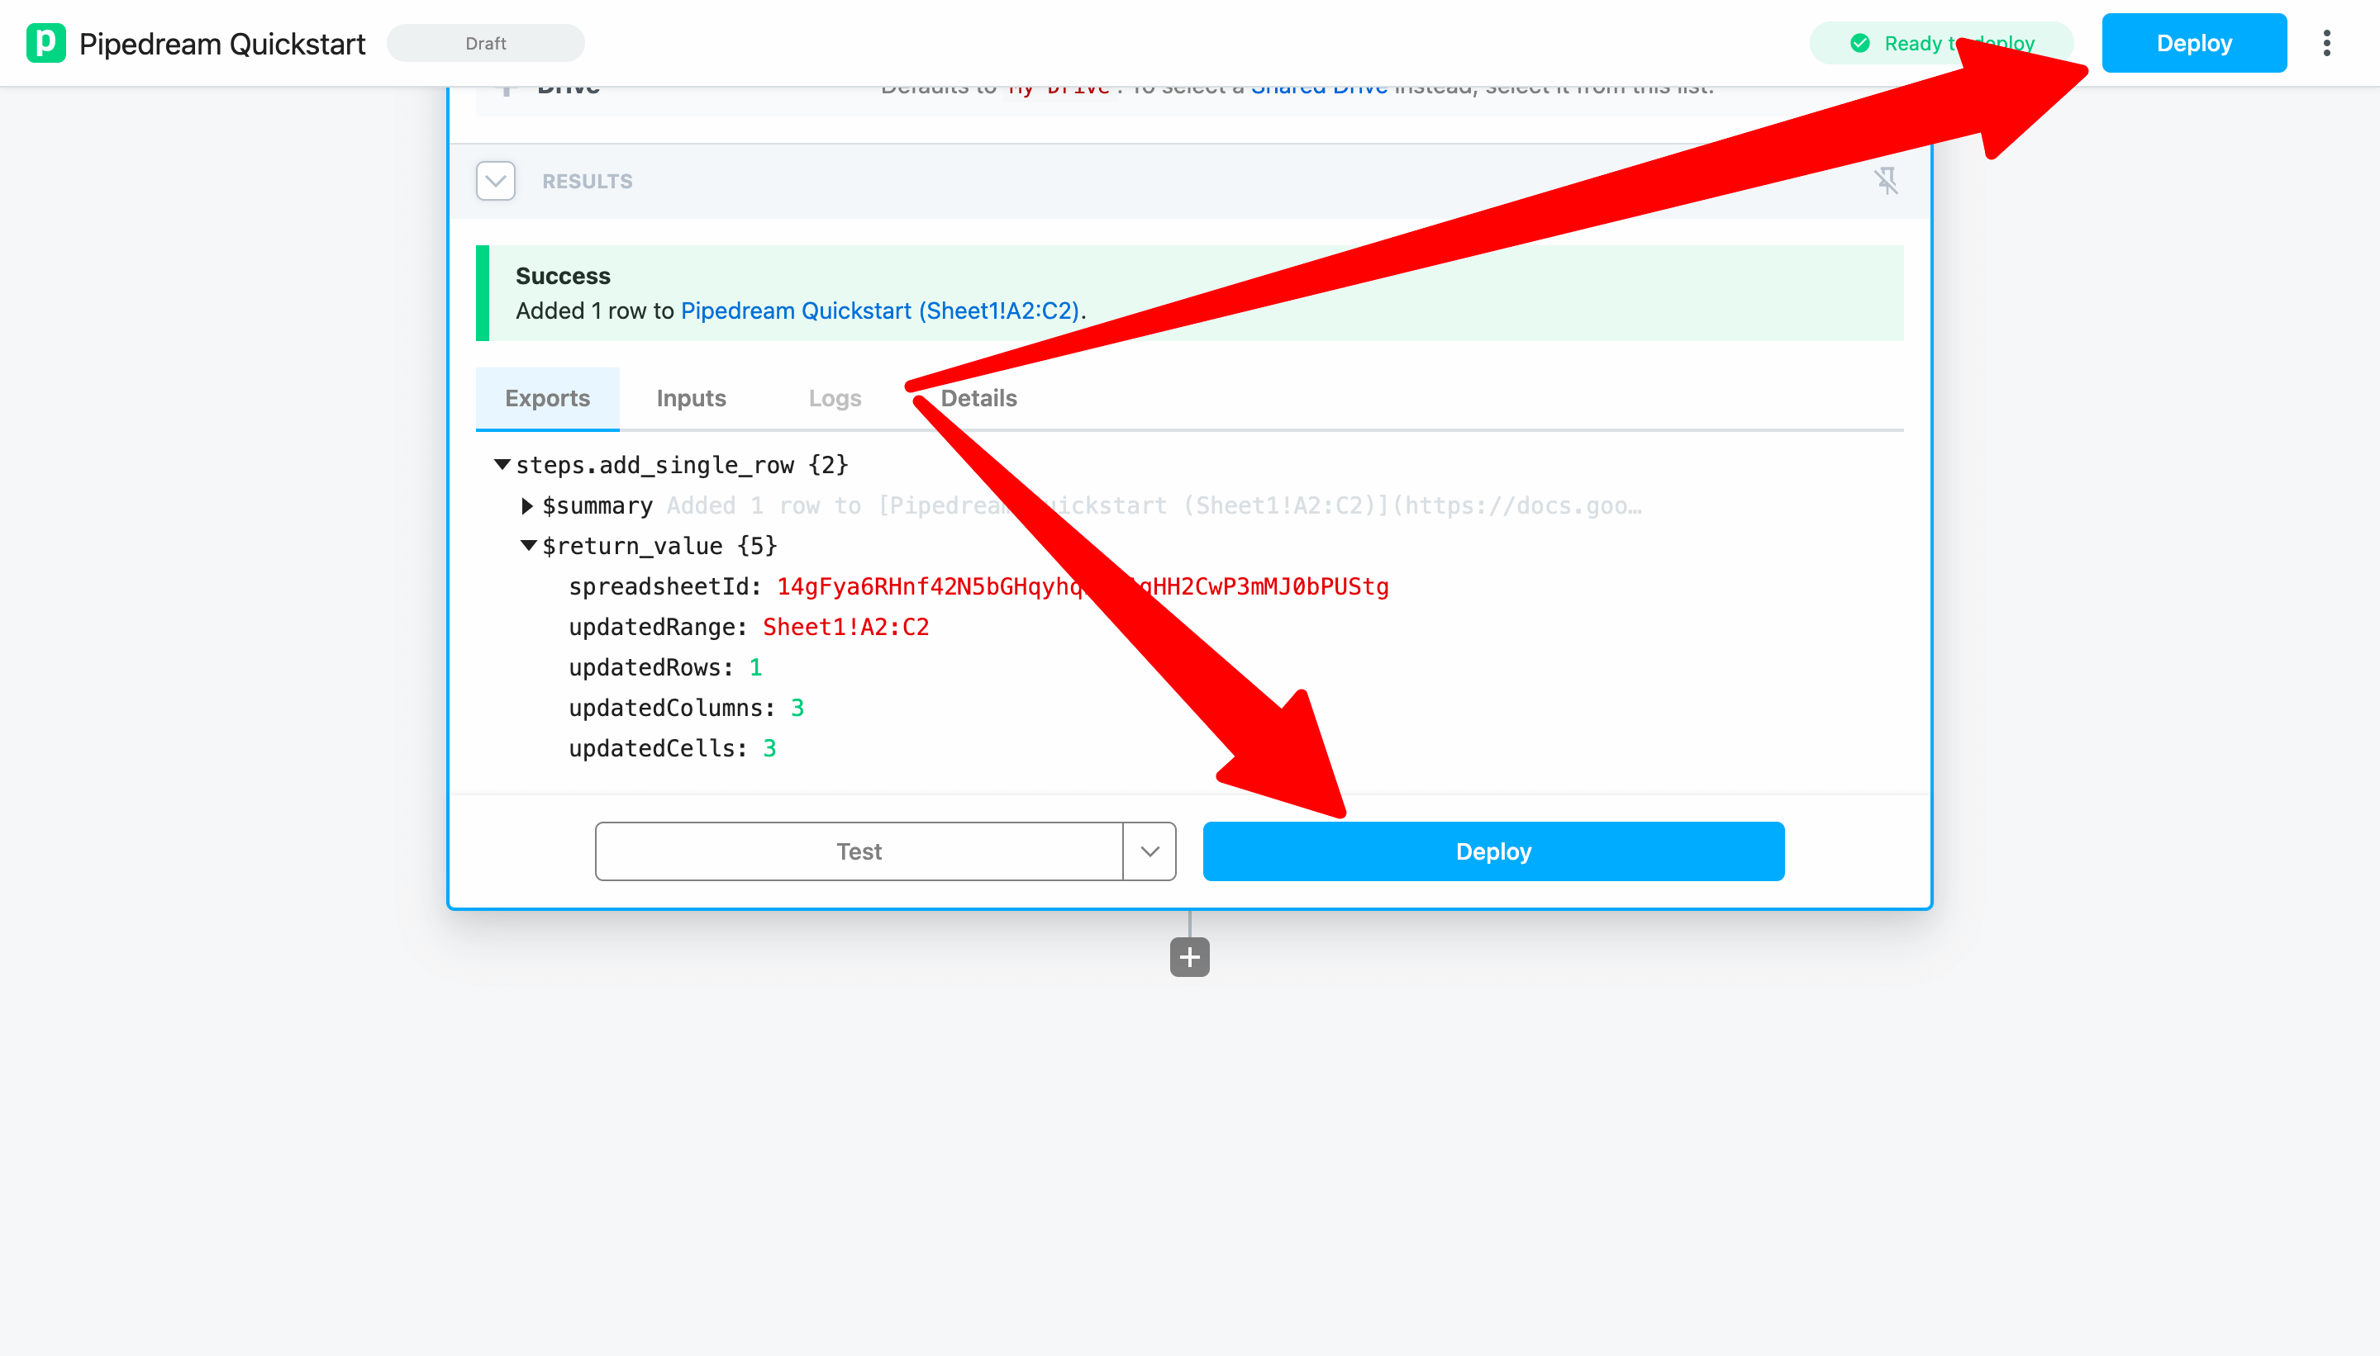The image size is (2380, 1356).
Task: Click the Pipedream Quickstart workflow title
Action: click(x=221, y=44)
